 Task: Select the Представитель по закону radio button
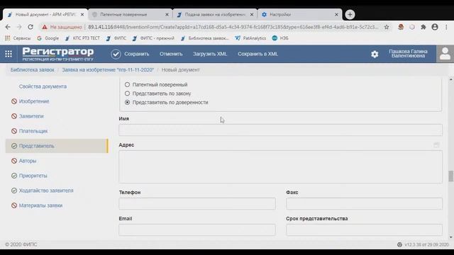pyautogui.click(x=127, y=93)
